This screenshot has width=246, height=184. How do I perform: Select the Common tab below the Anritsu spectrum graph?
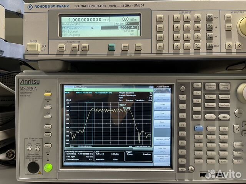click(68, 149)
